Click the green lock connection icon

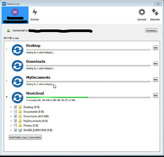point(9,30)
